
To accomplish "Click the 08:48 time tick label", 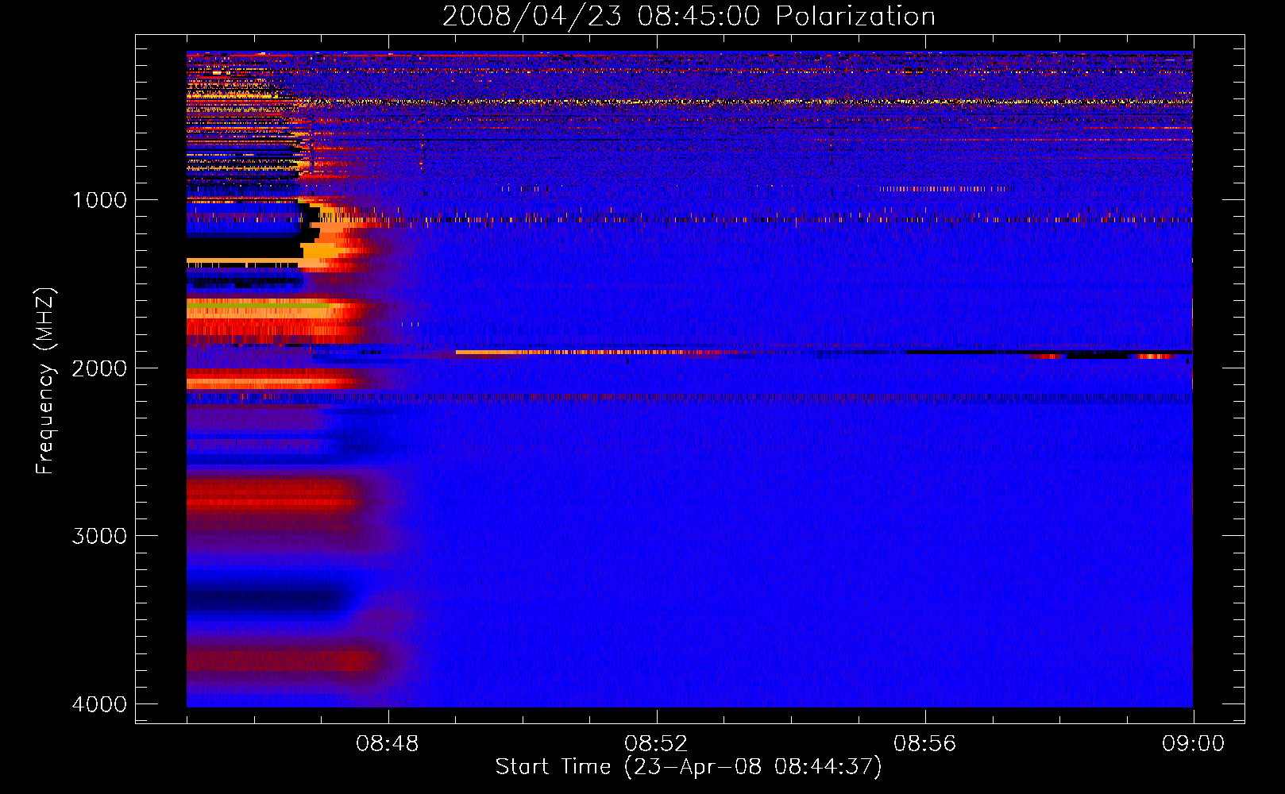I will [388, 744].
